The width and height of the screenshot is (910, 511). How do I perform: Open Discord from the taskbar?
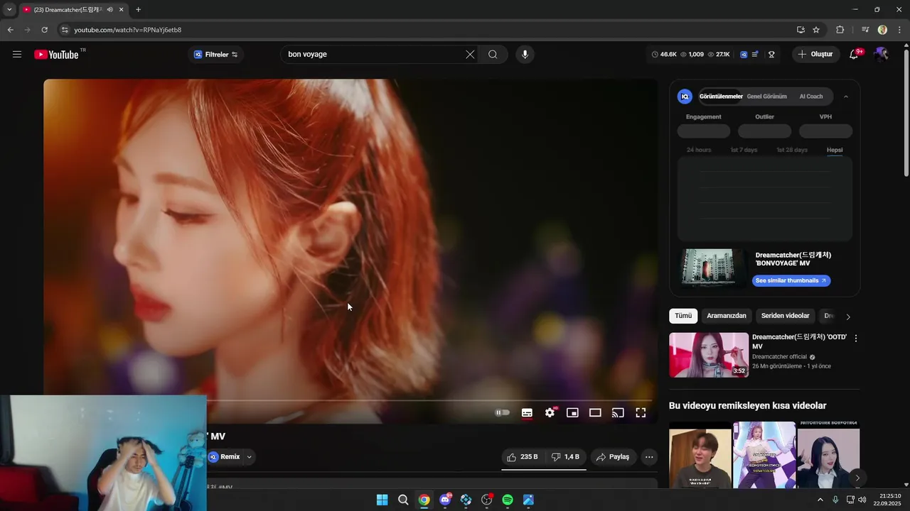click(x=445, y=500)
